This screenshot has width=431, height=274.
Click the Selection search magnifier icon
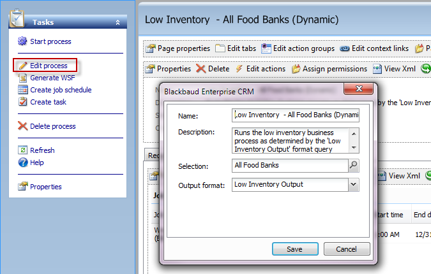[354, 166]
